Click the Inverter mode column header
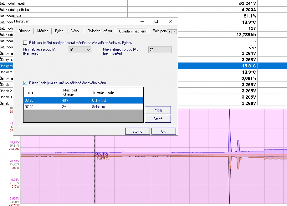Screen dimensions: 287x206 click(117, 92)
